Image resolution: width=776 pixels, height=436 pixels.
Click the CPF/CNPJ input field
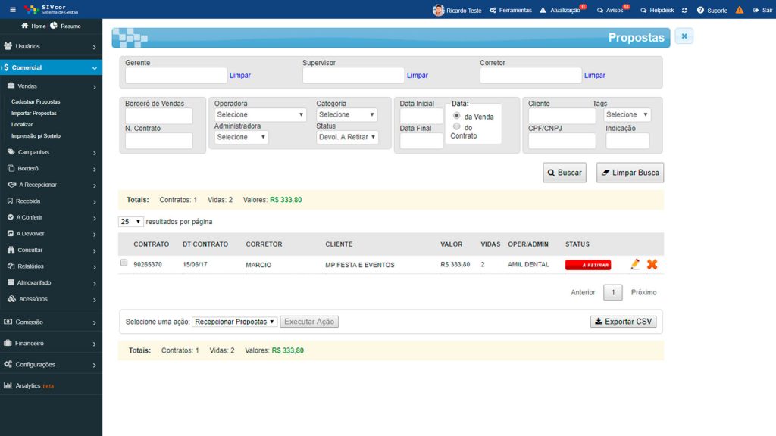(x=562, y=141)
